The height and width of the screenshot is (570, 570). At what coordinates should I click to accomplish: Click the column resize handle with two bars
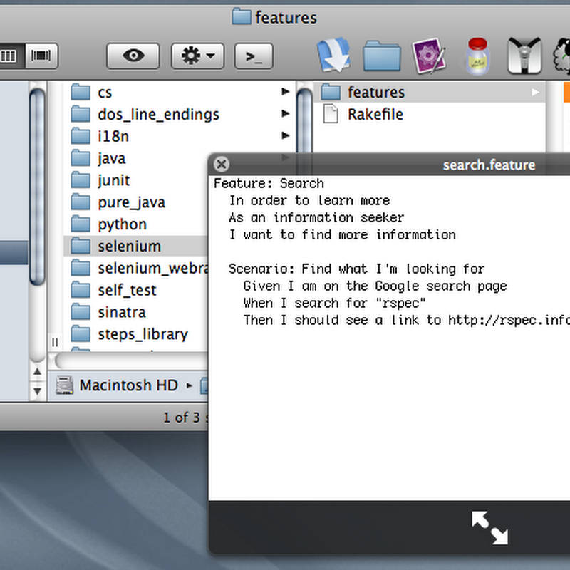[x=55, y=343]
